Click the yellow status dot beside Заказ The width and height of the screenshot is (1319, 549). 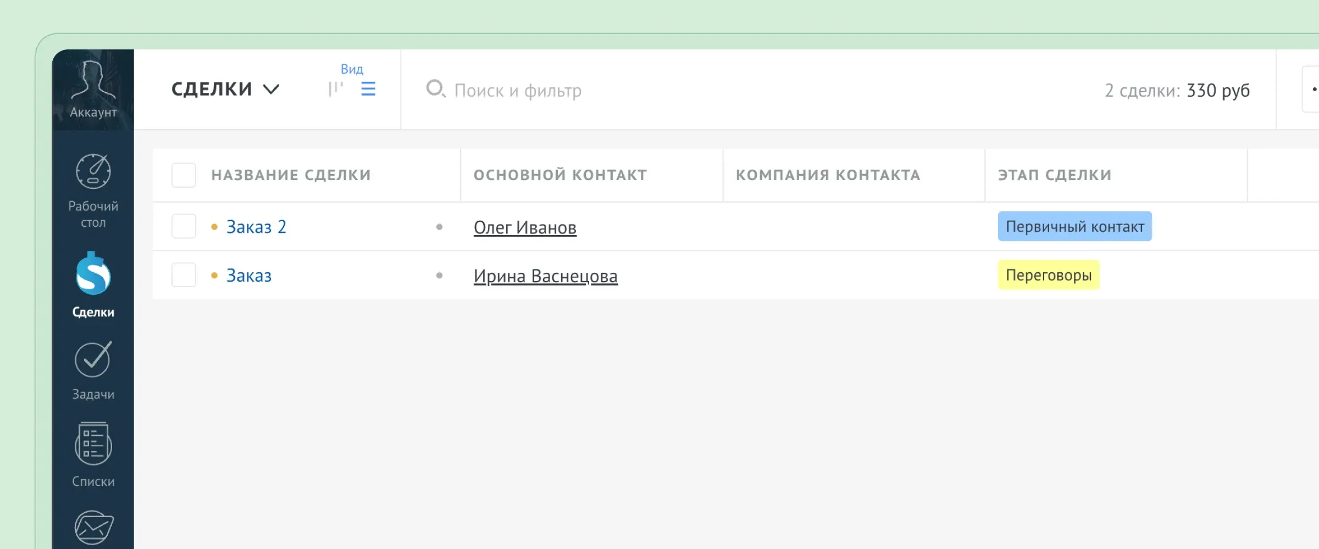[214, 276]
